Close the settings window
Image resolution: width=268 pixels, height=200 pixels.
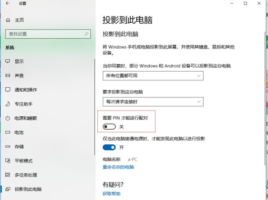[259, 3]
